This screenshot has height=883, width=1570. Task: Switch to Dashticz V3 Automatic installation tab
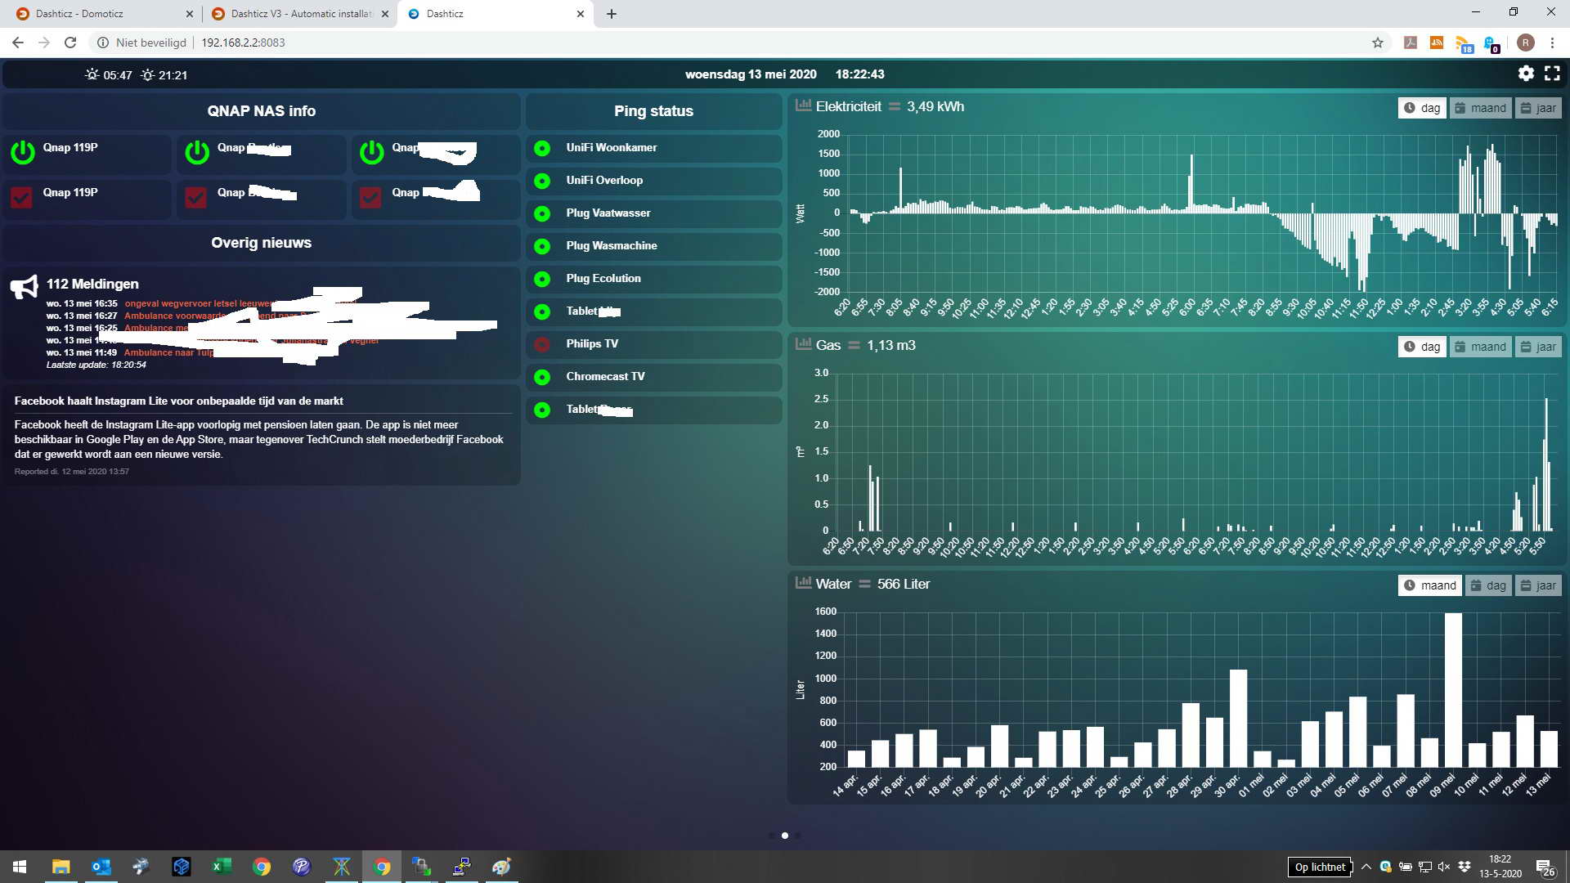pyautogui.click(x=301, y=14)
